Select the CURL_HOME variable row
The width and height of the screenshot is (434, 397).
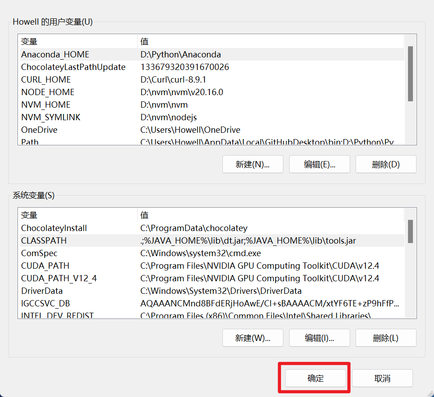click(x=46, y=79)
